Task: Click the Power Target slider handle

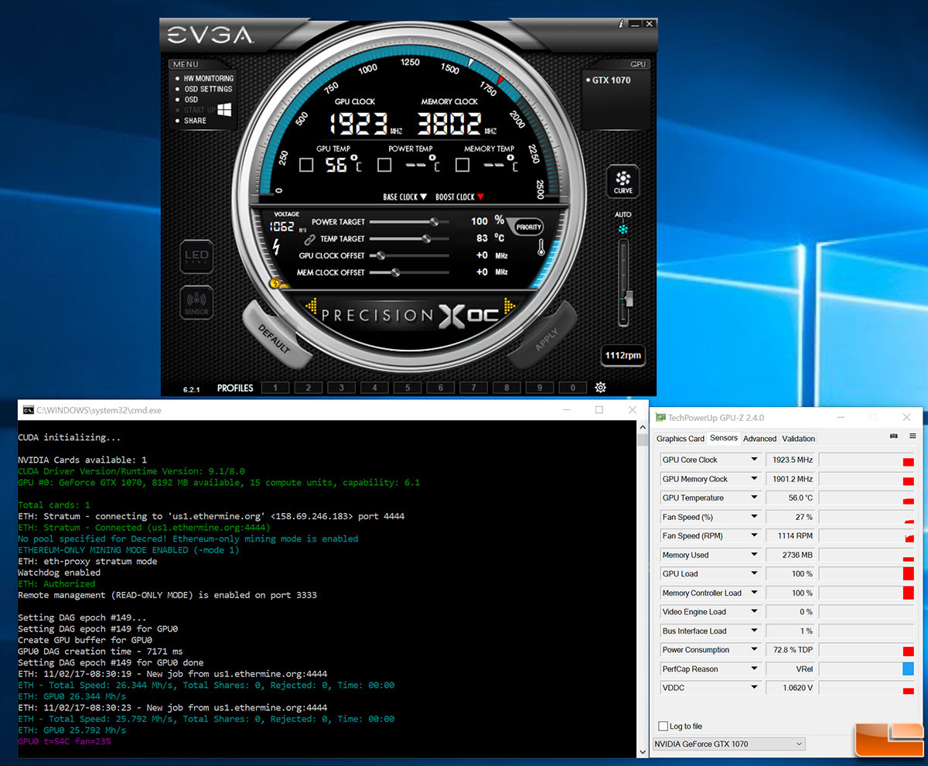Action: pyautogui.click(x=434, y=221)
